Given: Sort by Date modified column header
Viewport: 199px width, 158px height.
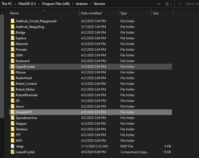Looking at the screenshot, I should pos(91,13).
